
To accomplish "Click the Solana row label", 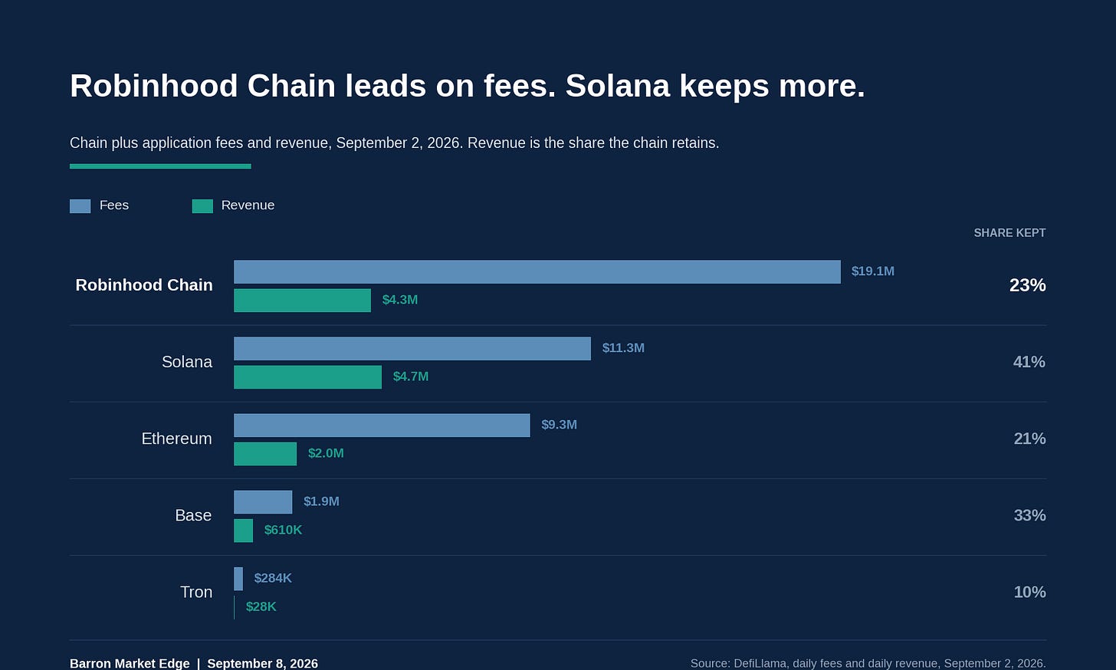I will 187,362.
